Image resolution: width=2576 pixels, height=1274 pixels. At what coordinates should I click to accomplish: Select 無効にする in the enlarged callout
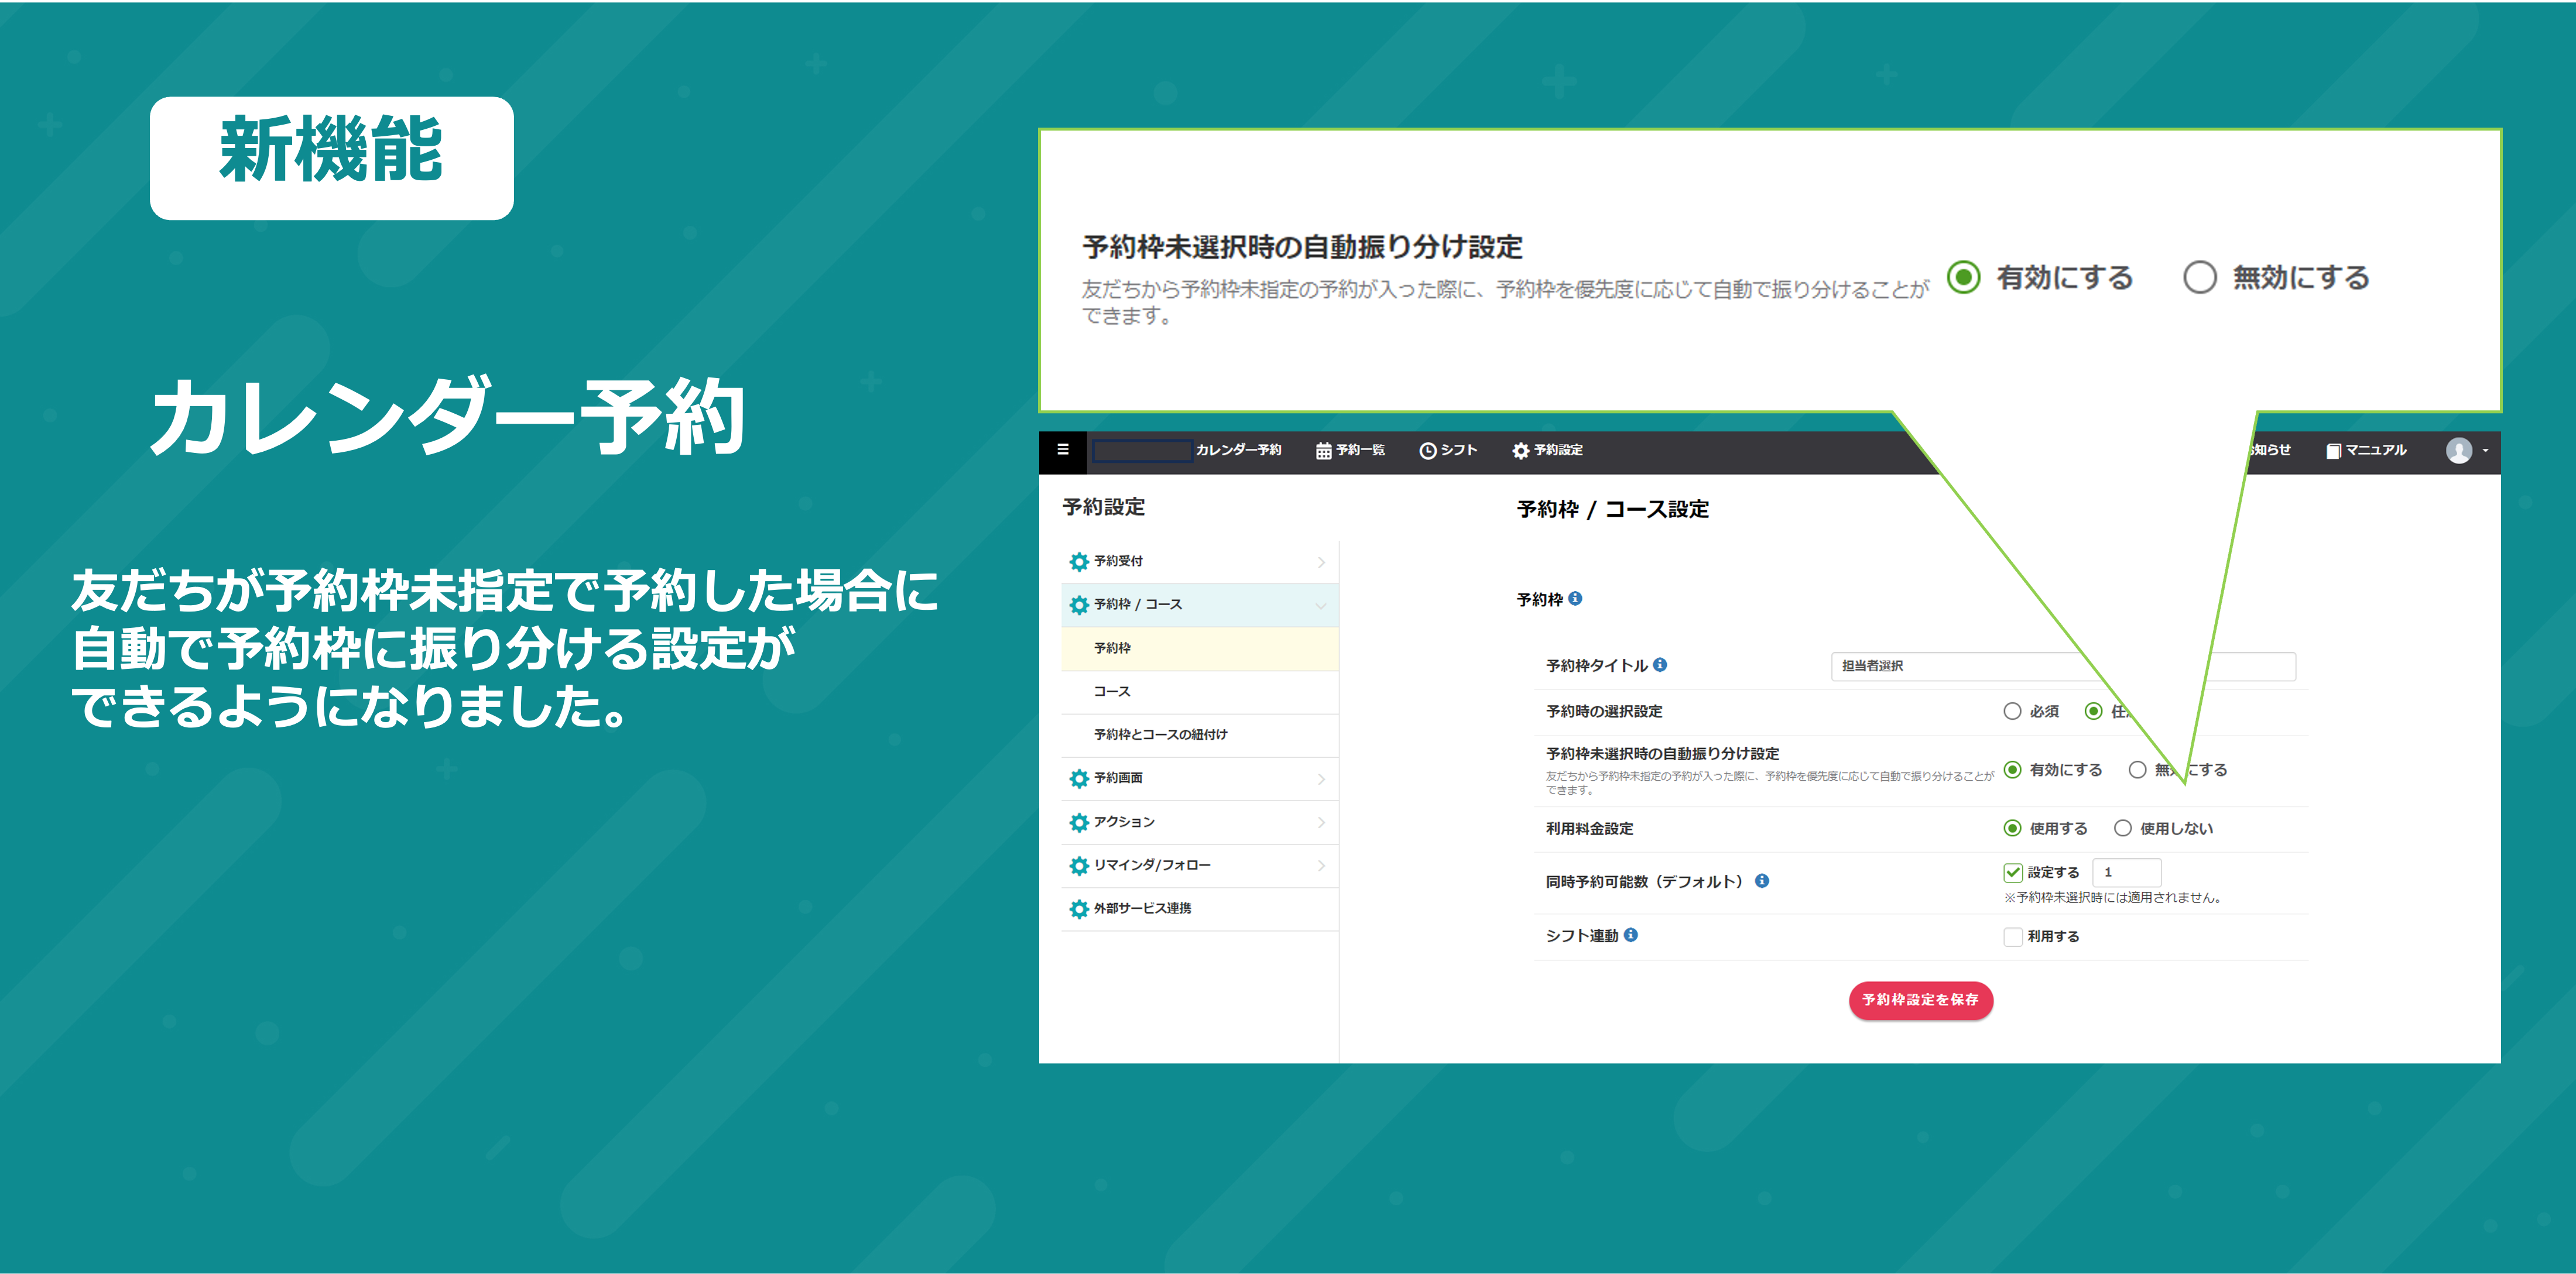(x=2200, y=277)
